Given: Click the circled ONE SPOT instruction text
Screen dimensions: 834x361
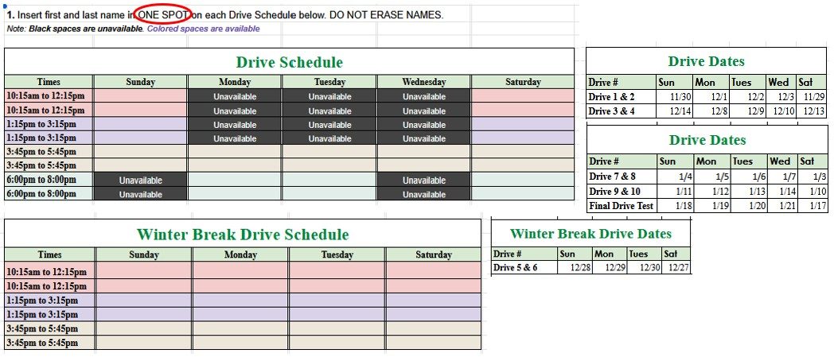Looking at the screenshot, I should tap(163, 15).
